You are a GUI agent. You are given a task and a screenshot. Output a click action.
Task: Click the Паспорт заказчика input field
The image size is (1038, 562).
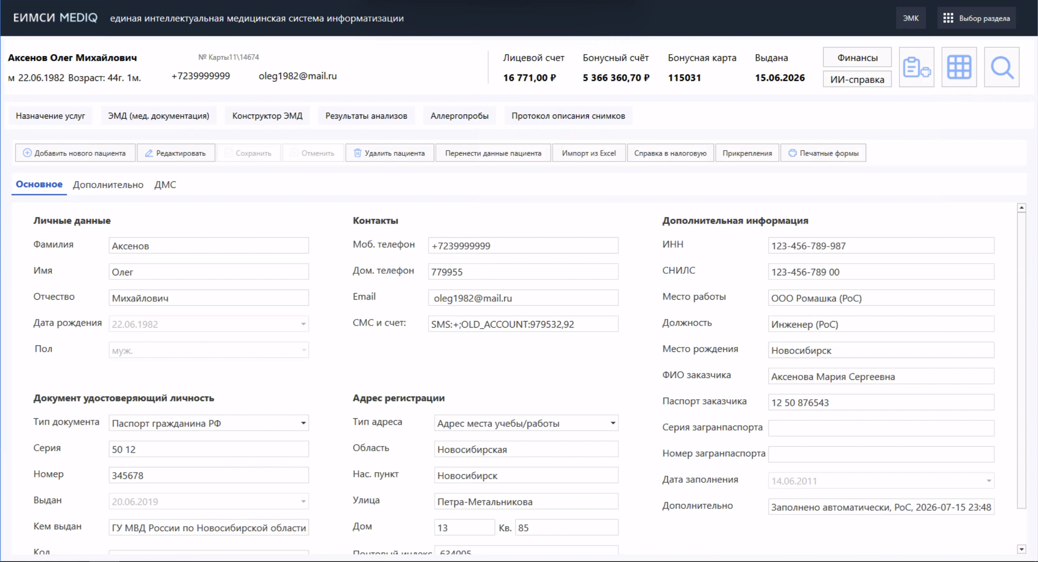(881, 402)
